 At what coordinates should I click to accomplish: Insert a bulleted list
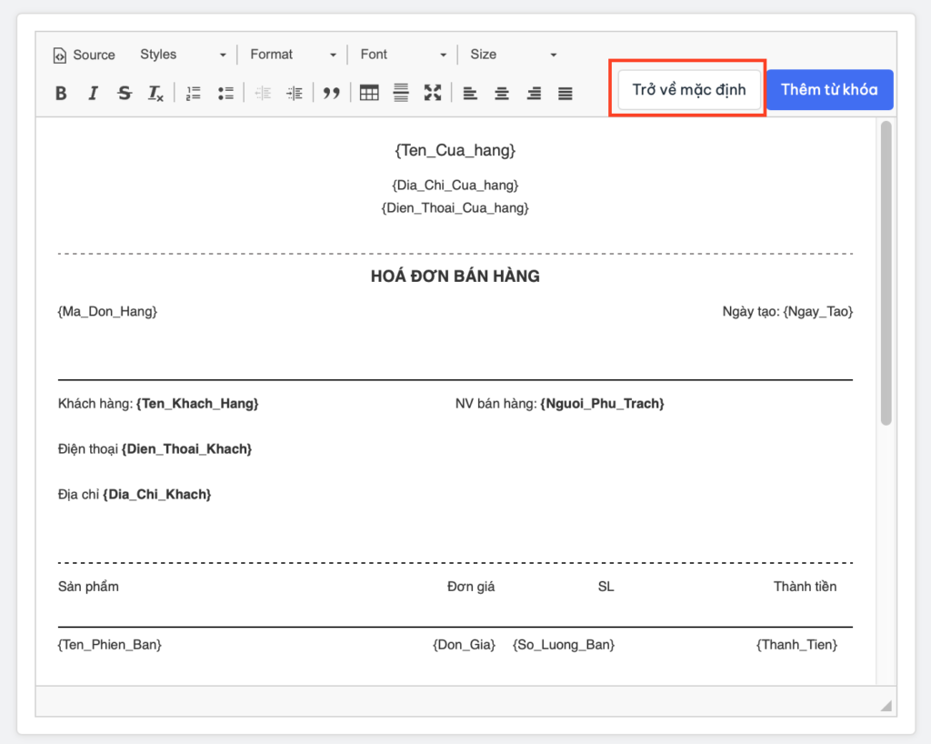click(225, 93)
